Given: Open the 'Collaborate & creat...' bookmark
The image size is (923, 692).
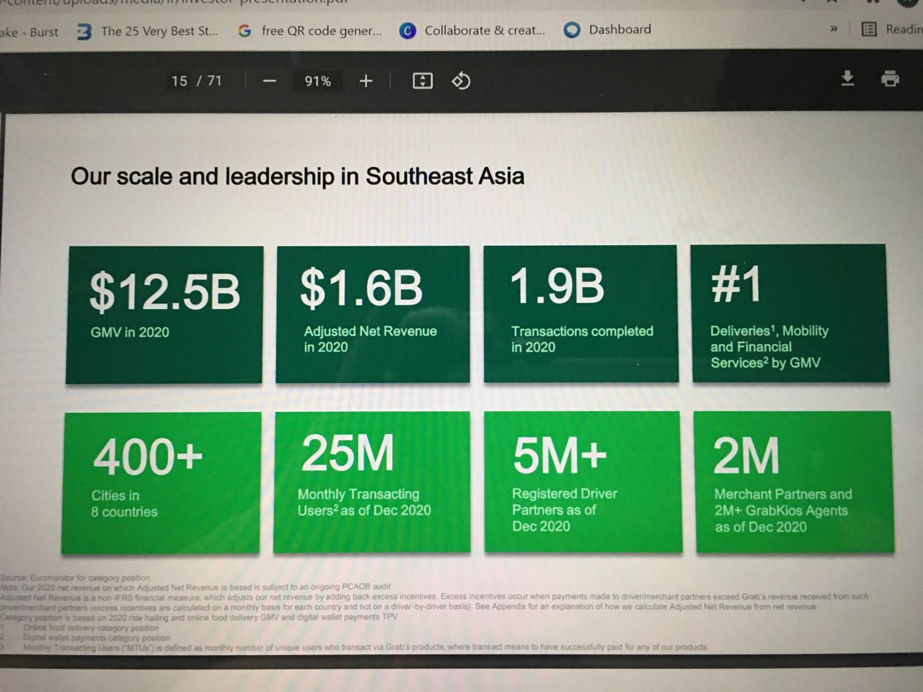Looking at the screenshot, I should click(x=472, y=30).
